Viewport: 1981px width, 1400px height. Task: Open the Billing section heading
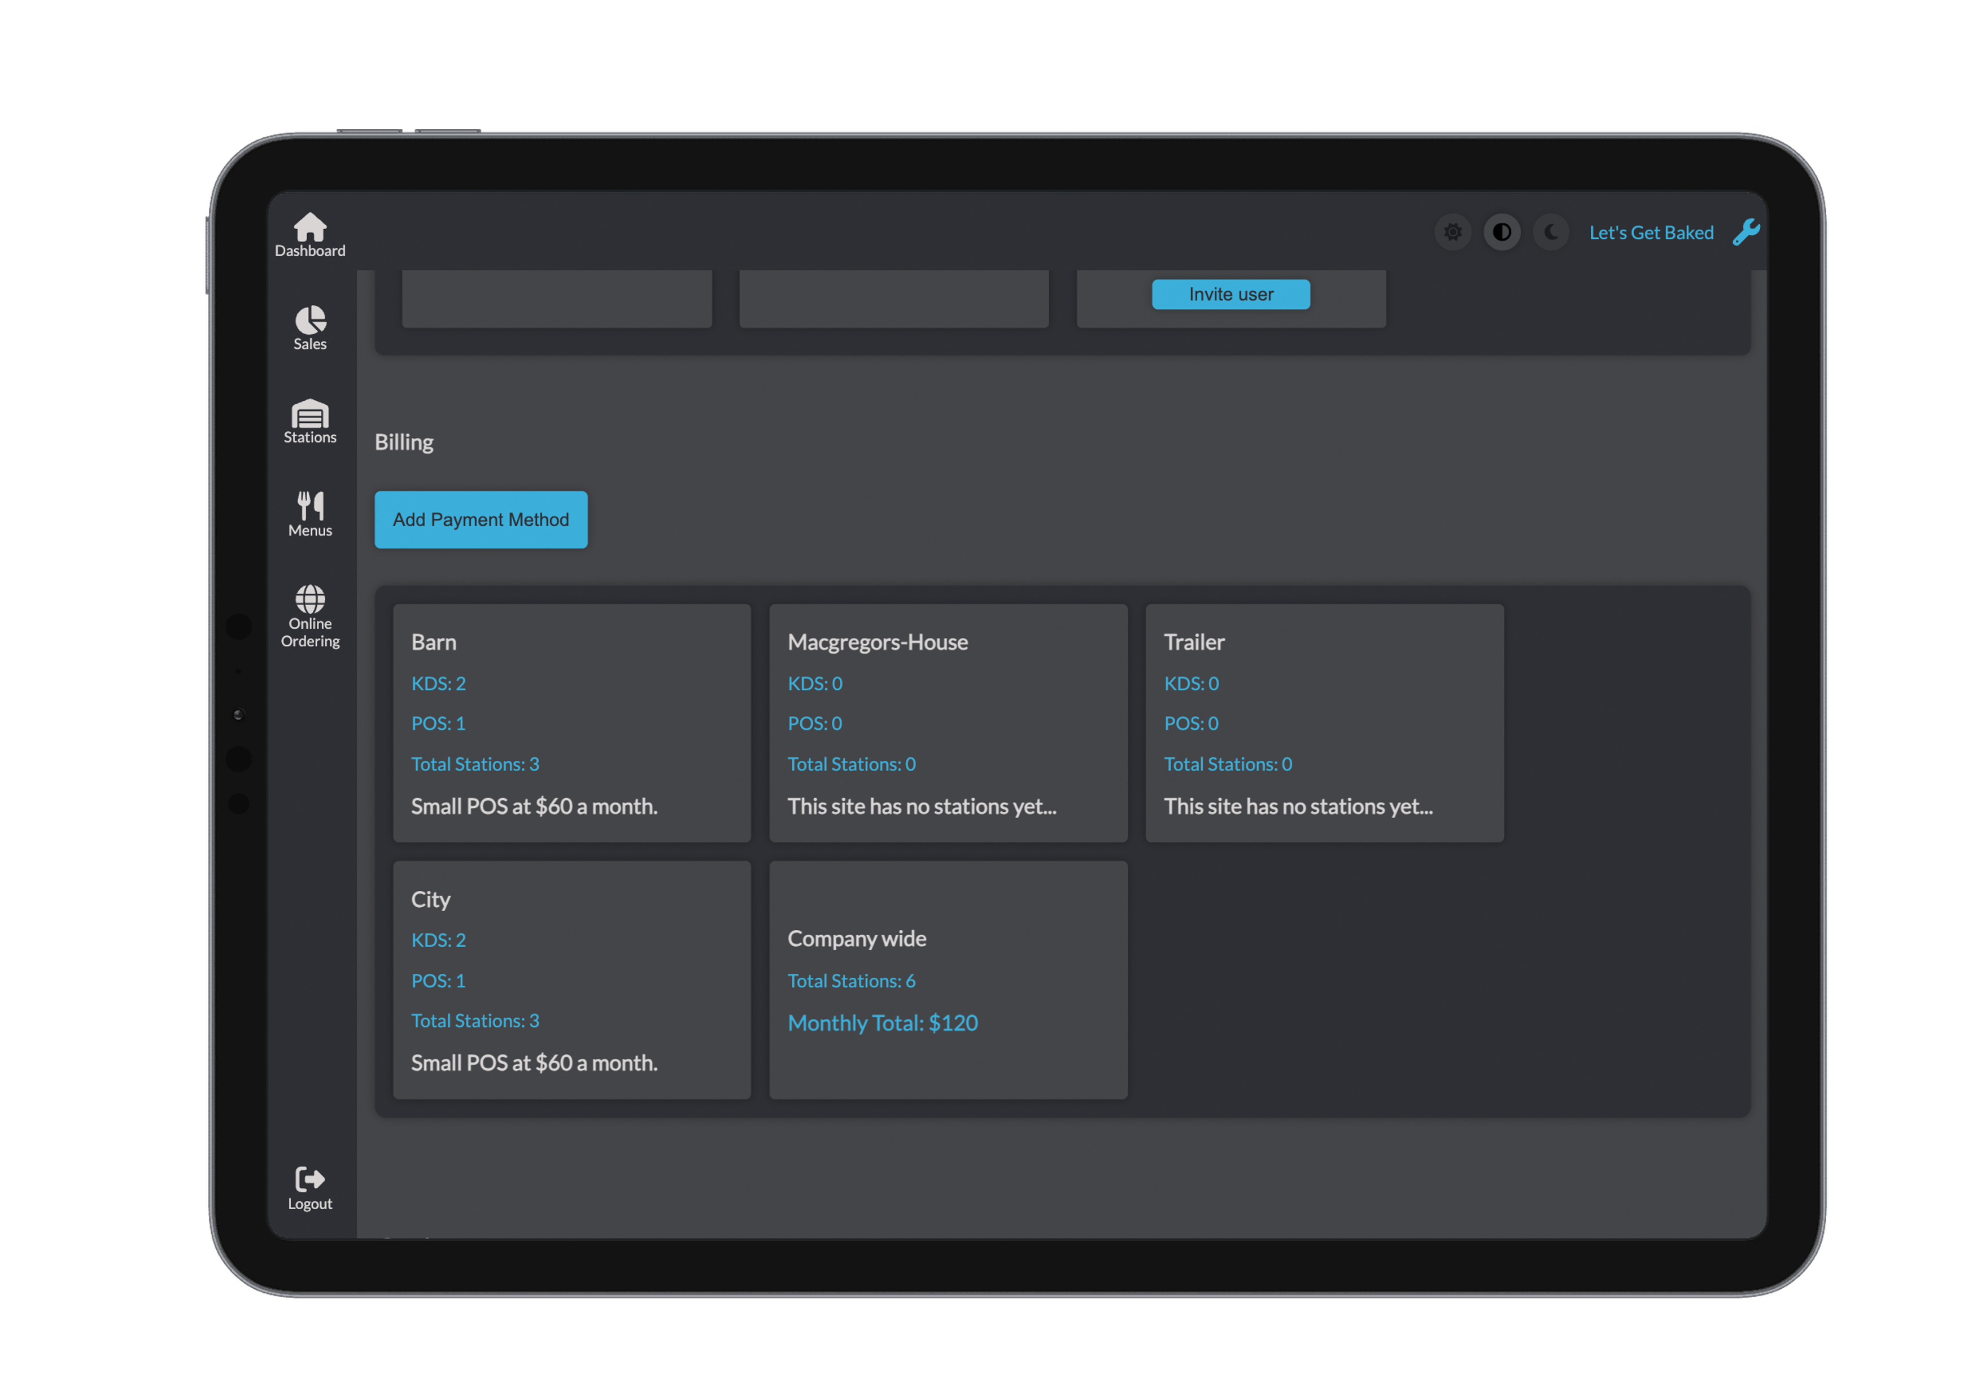pos(403,441)
